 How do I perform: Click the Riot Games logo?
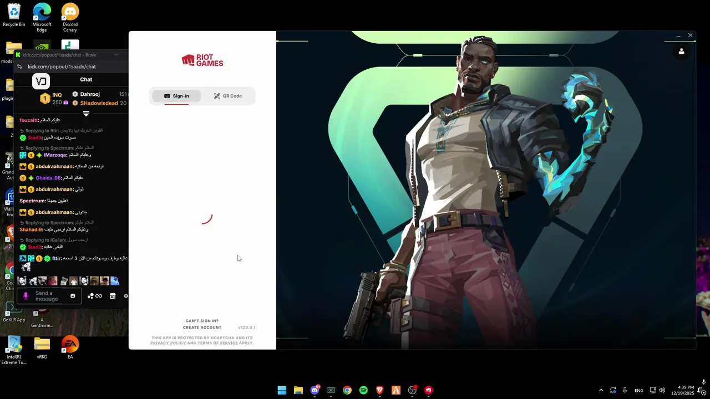pos(202,60)
